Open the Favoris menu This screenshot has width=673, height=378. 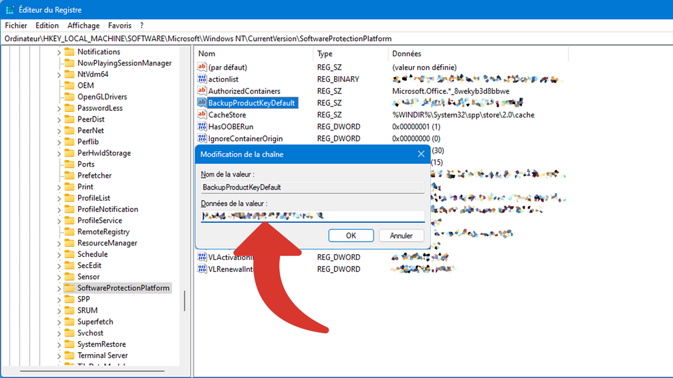(x=119, y=25)
